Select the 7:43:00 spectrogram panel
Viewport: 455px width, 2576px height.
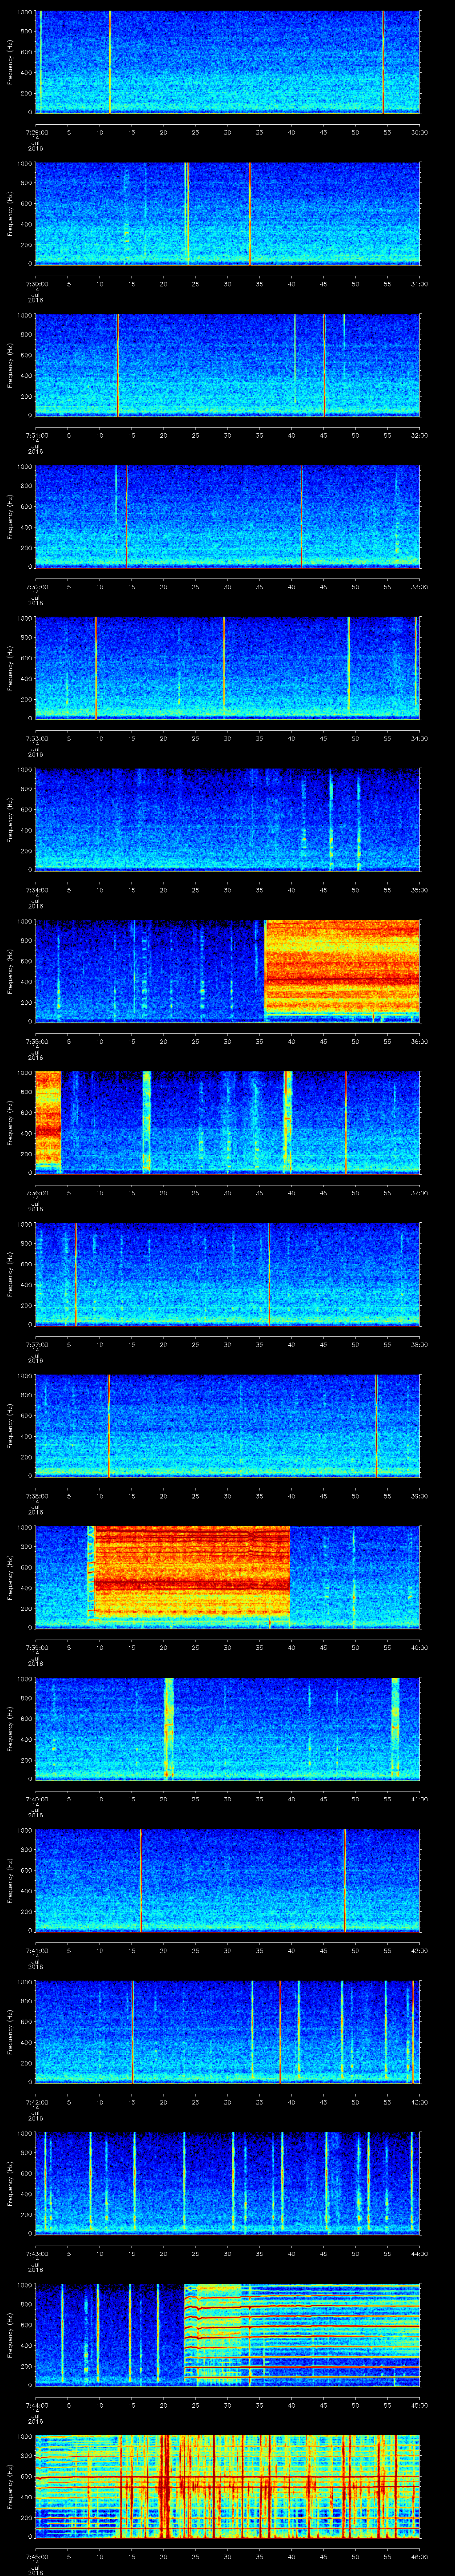[227, 2183]
